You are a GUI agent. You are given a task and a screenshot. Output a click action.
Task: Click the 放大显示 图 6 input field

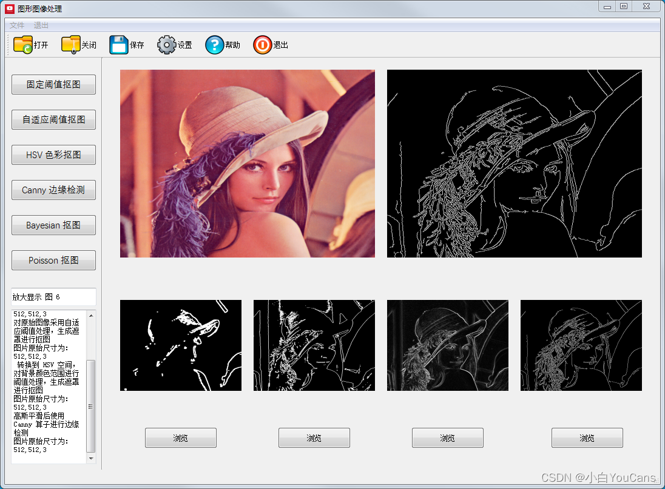pyautogui.click(x=54, y=297)
